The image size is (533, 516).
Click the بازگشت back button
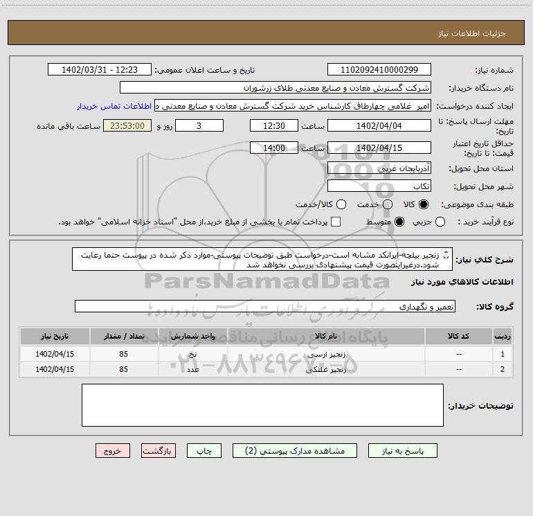click(x=159, y=451)
